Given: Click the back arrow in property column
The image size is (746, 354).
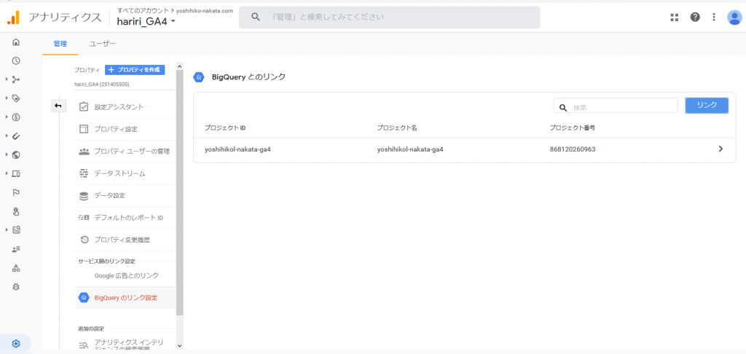Looking at the screenshot, I should 58,106.
